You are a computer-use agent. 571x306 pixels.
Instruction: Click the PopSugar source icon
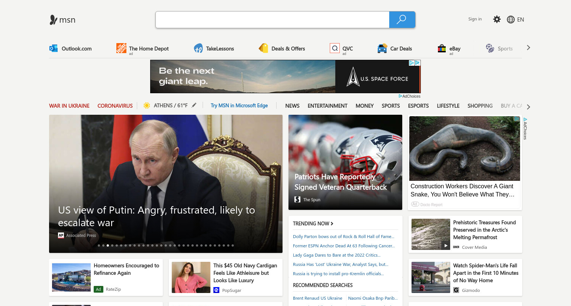pyautogui.click(x=216, y=290)
